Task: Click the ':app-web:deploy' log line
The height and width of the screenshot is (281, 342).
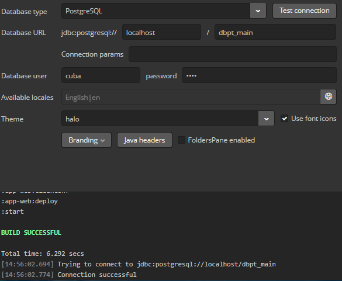Action: point(29,201)
